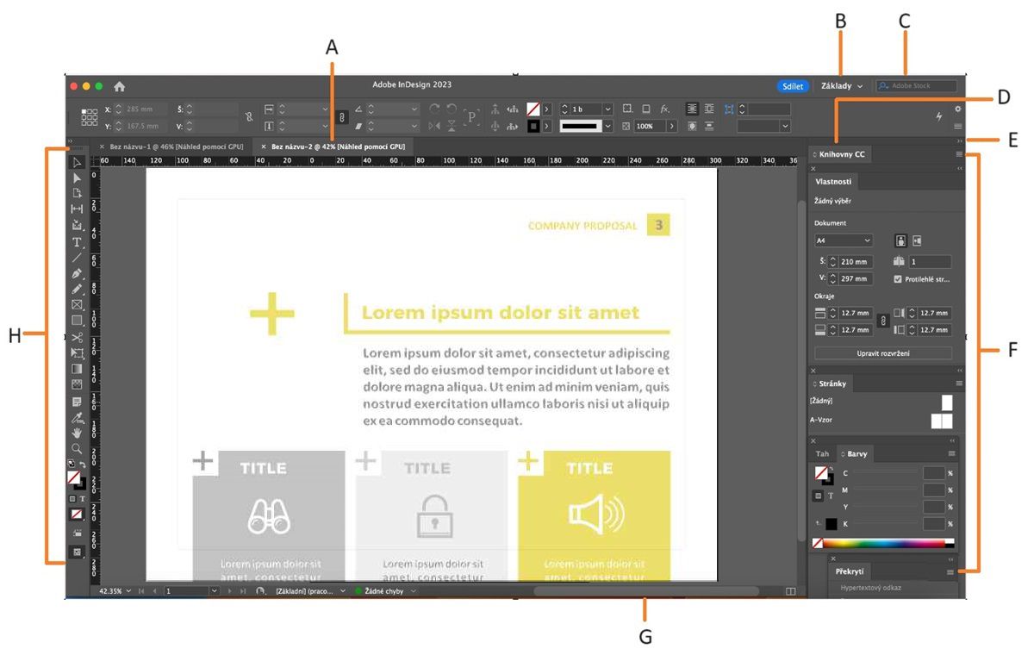Click the Adobe Stock search field

coord(915,86)
